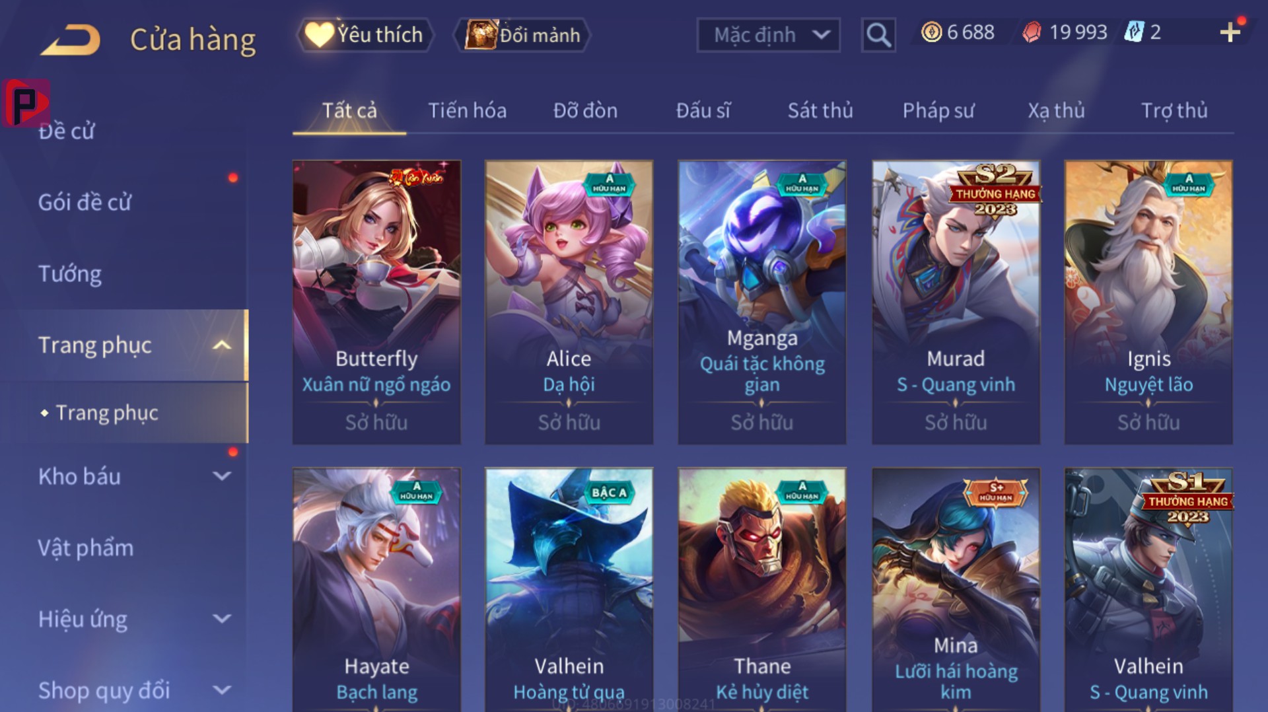
Task: Click the gold coin currency icon
Action: 931,32
